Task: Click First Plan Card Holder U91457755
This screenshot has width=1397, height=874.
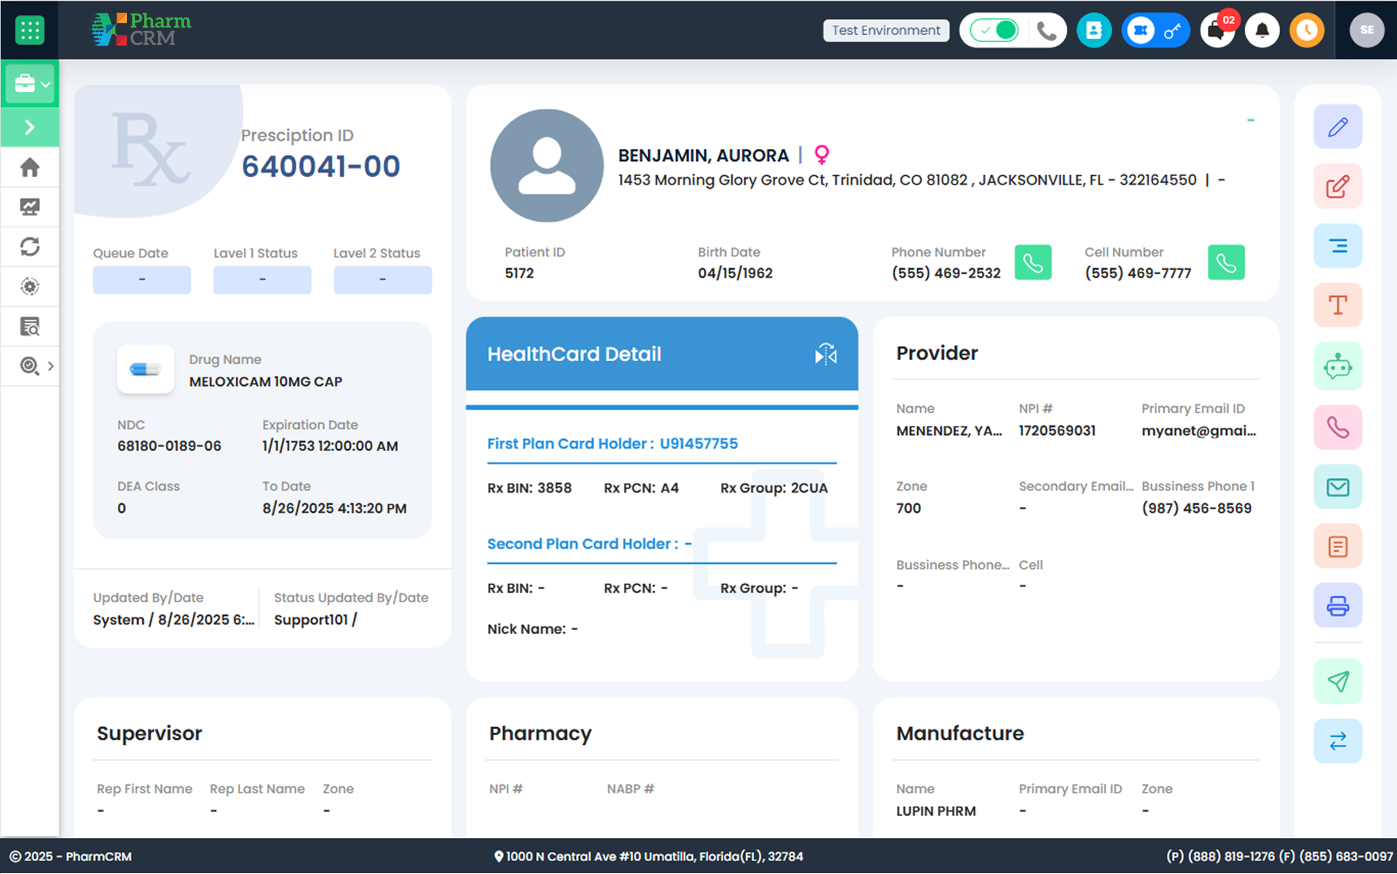Action: pos(612,444)
